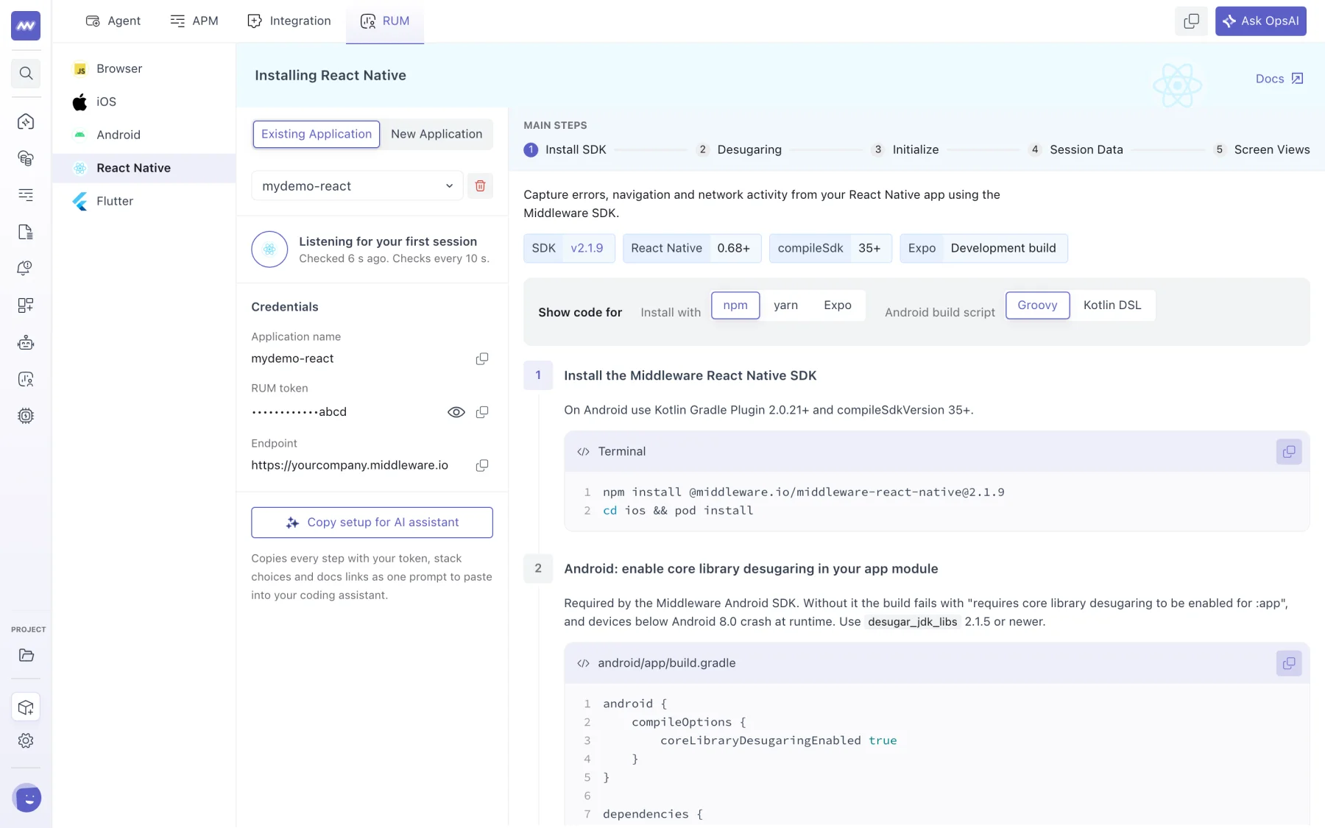Expand the mydemo-react application dropdown
The image size is (1325, 828).
357,186
